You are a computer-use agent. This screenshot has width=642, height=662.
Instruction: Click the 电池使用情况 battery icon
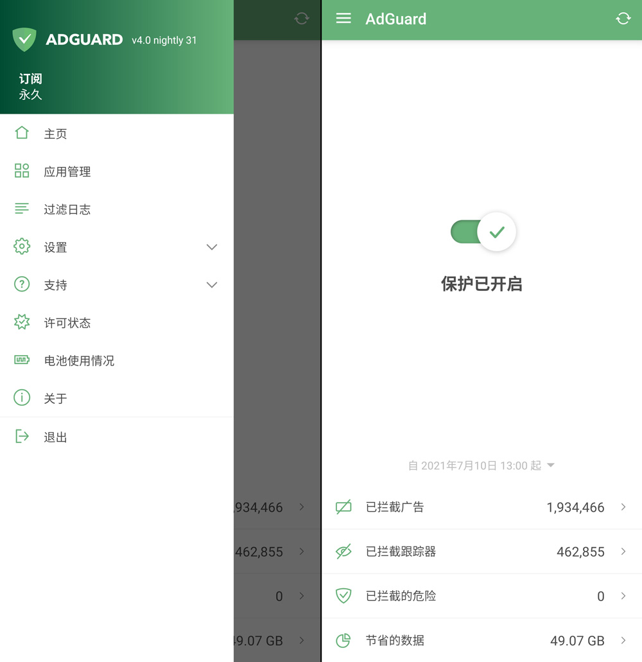22,360
